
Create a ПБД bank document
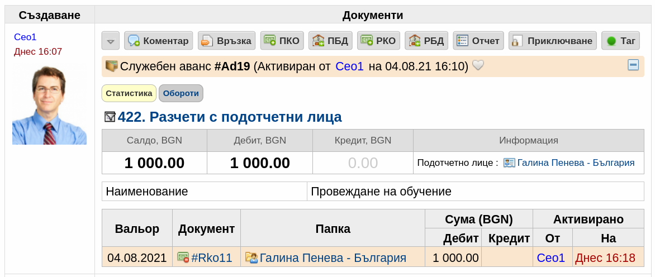pyautogui.click(x=330, y=40)
